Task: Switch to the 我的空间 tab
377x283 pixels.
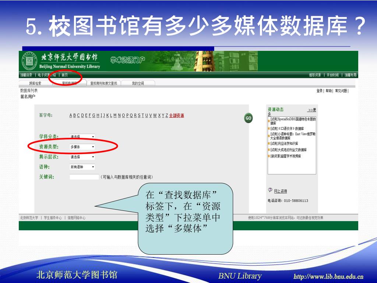Action: 138,83
